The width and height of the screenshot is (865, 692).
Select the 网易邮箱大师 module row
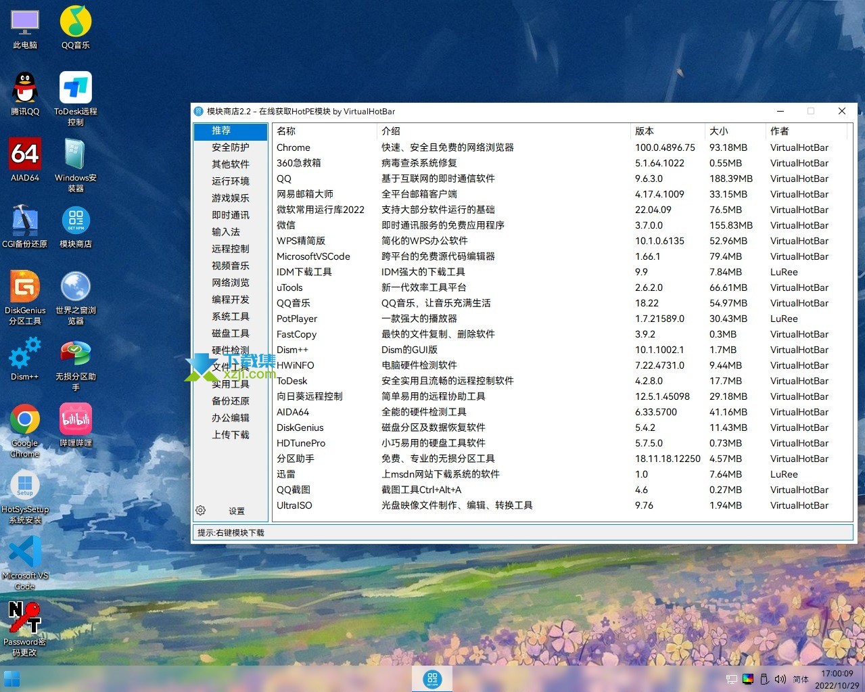pyautogui.click(x=561, y=194)
